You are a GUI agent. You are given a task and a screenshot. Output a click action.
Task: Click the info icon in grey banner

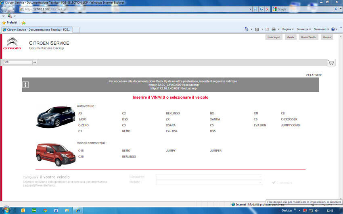click(25, 85)
